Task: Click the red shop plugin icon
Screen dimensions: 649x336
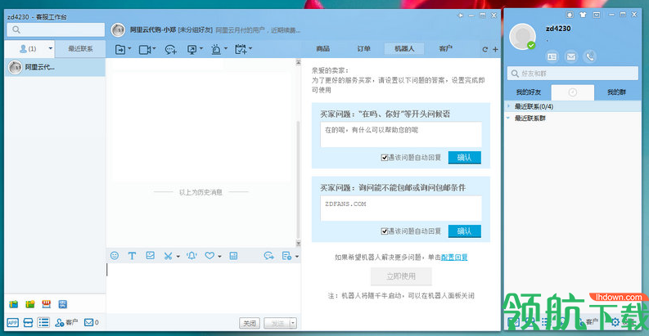Action: click(47, 305)
